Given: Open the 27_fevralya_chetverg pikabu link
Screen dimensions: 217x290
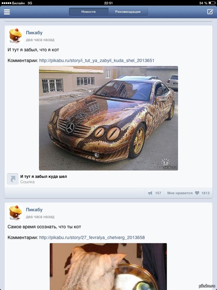Looking at the screenshot, I should 92,237.
